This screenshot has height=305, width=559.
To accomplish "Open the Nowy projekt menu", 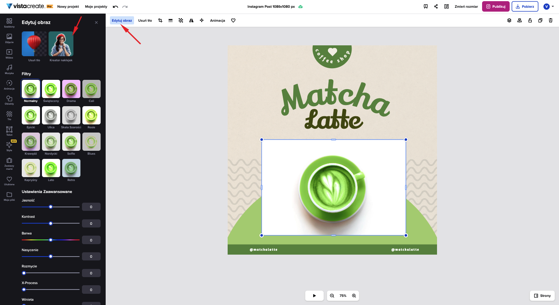I will click(x=68, y=7).
